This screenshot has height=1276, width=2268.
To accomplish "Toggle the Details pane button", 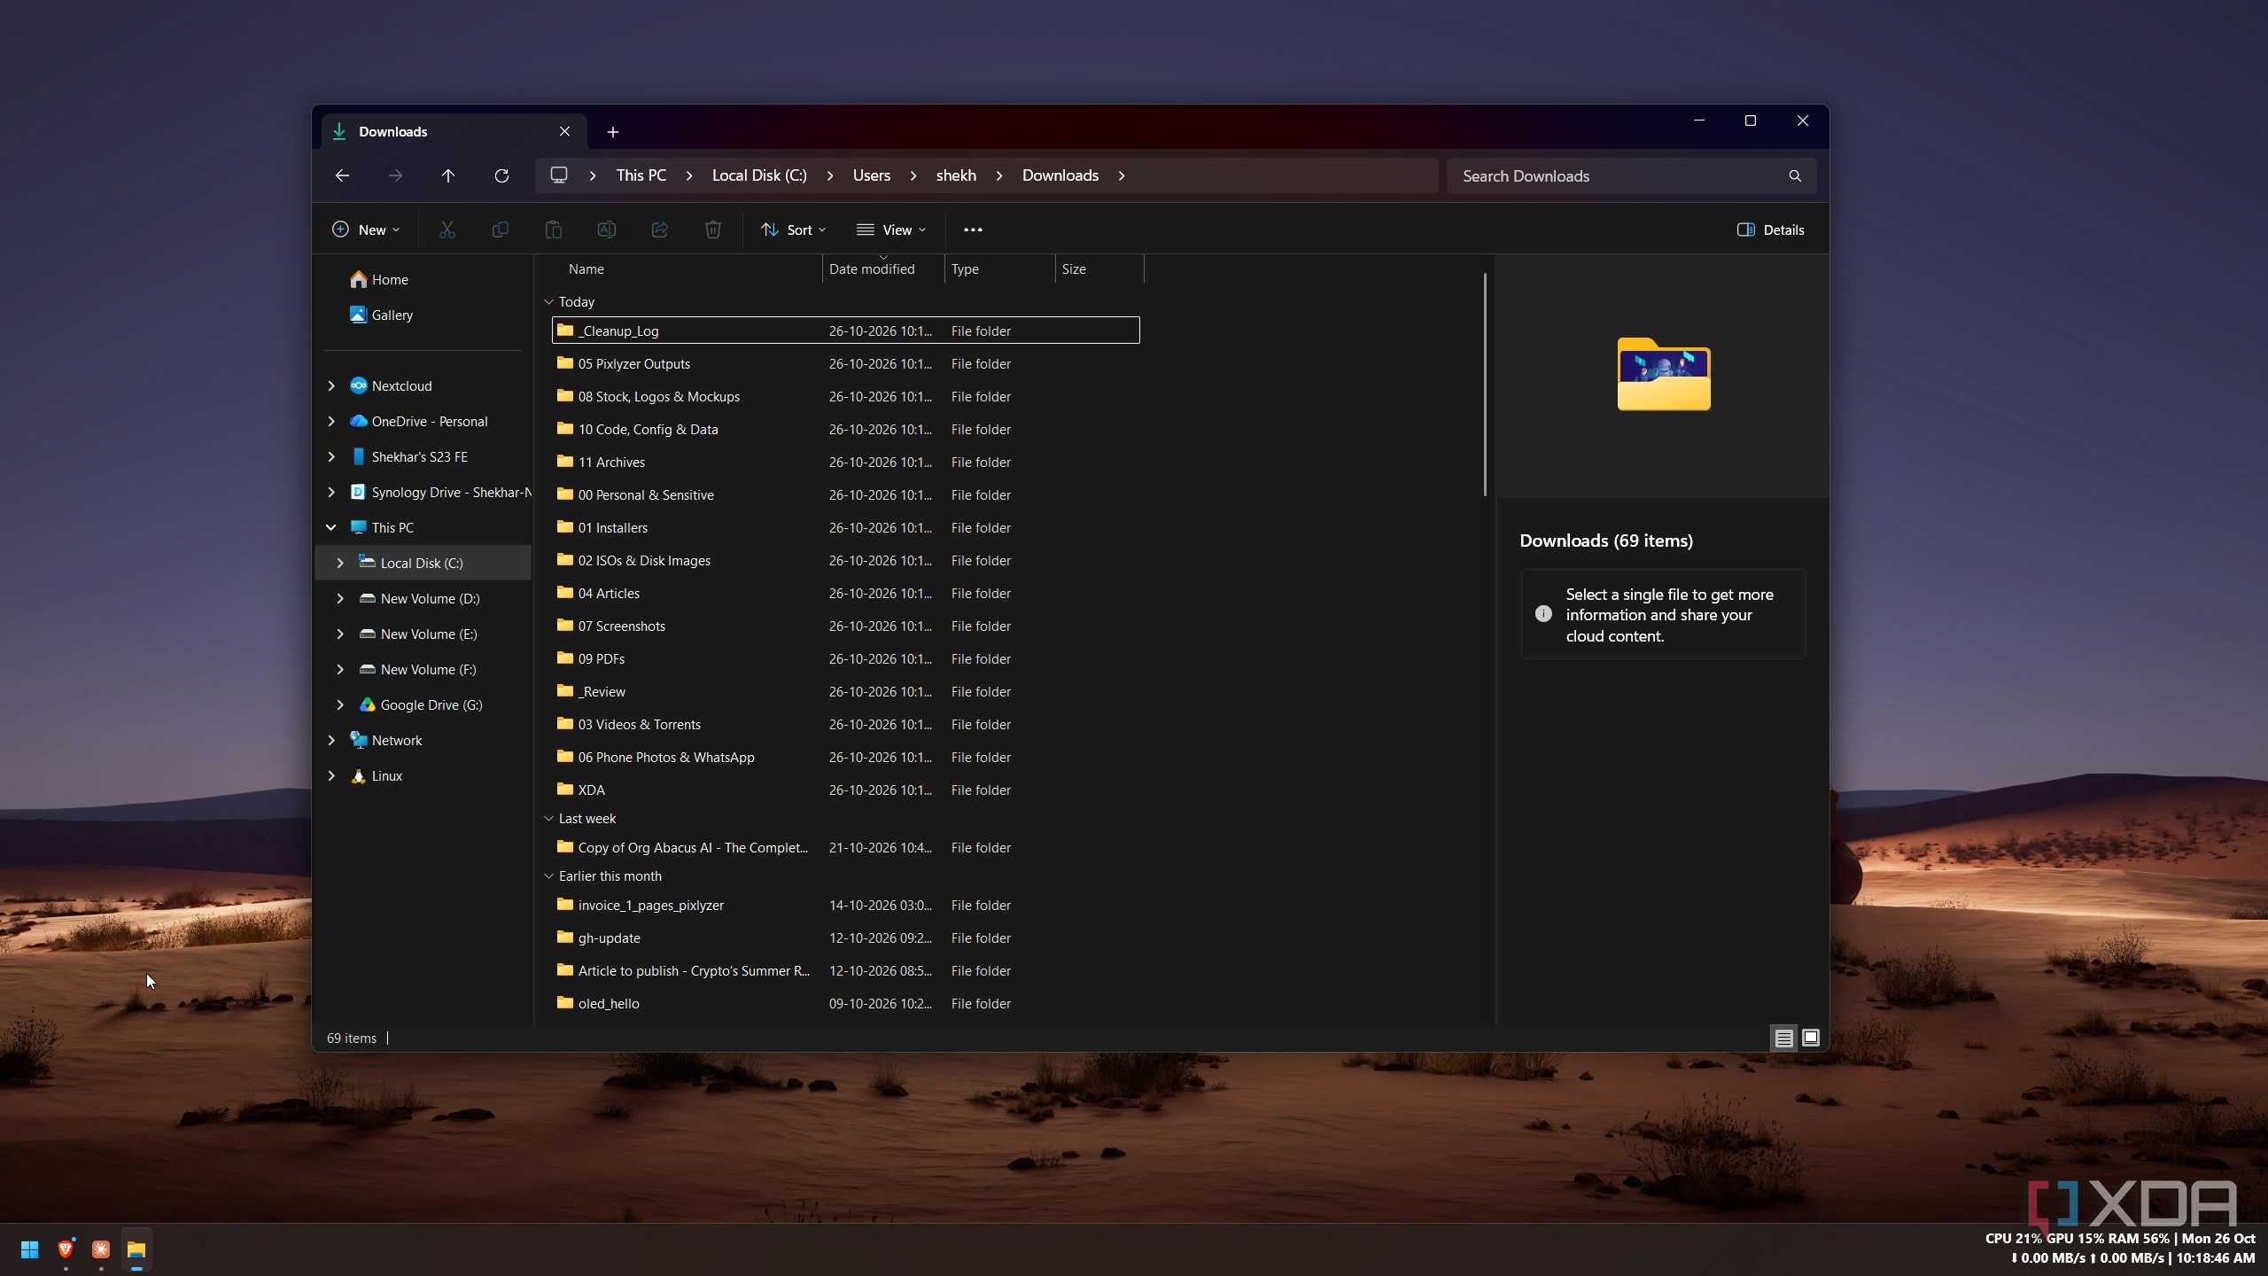I will (x=1770, y=230).
